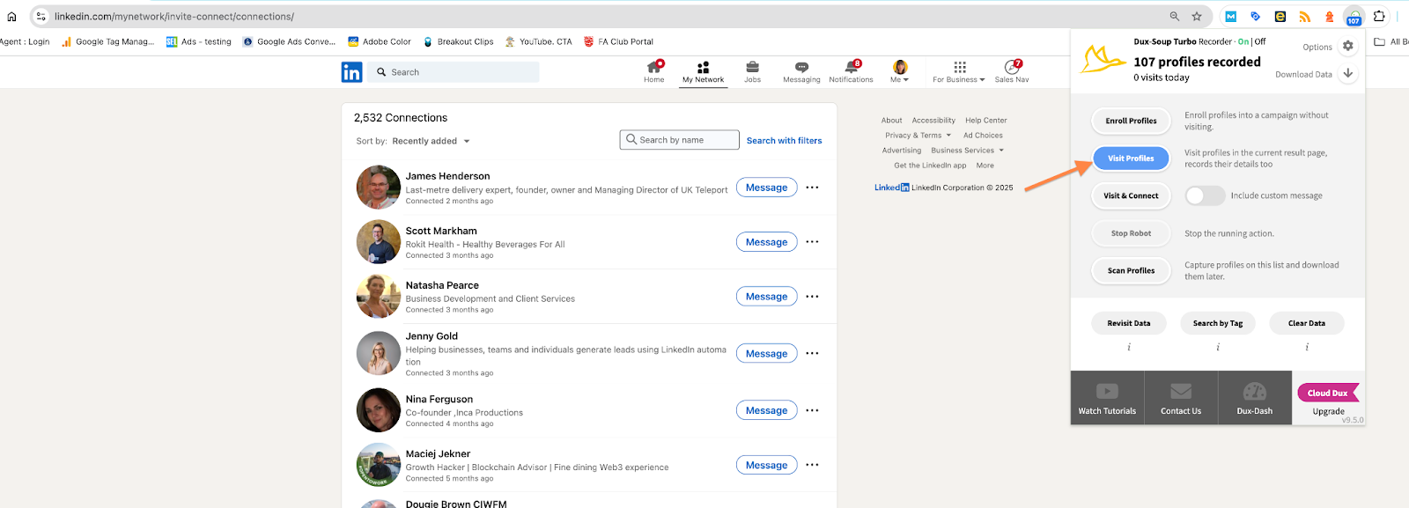This screenshot has height=508, width=1409.
Task: Open more options for Natasha Pearce
Action: [x=812, y=297]
